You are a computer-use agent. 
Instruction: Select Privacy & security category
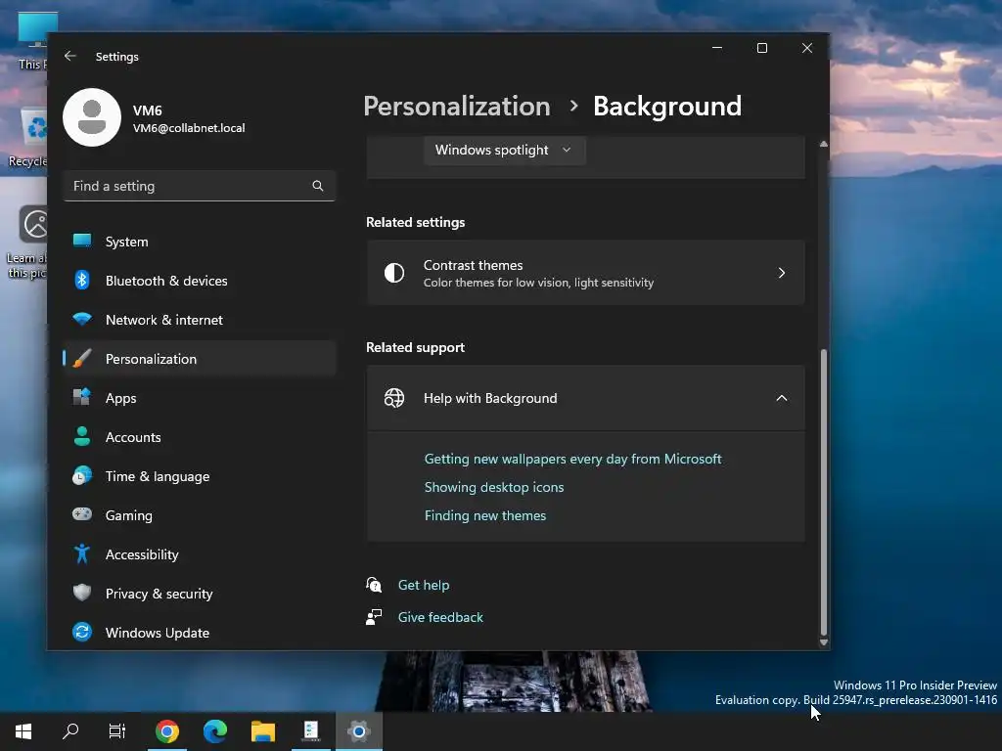200,594
